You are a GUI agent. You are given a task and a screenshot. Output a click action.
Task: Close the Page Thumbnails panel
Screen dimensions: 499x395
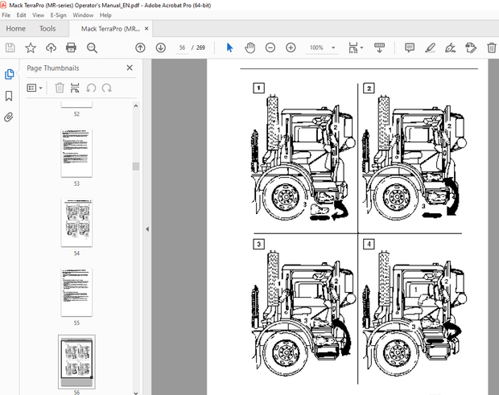click(130, 68)
